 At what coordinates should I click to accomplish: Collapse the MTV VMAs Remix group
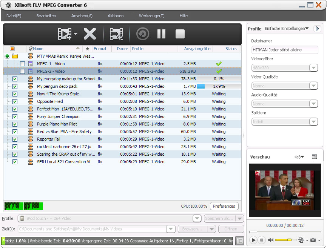(x=7, y=56)
